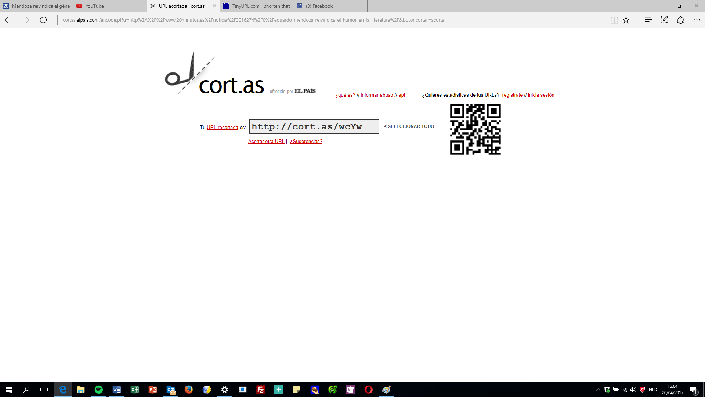
Task: Switch to the TinyURL.com tab
Action: point(257,6)
